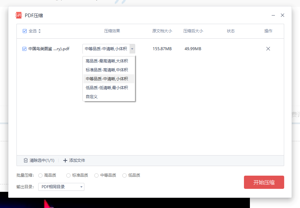Viewport: 300px width, 208px height.
Task: Select the 中等品质 batch compression radio
Action: pyautogui.click(x=96, y=175)
